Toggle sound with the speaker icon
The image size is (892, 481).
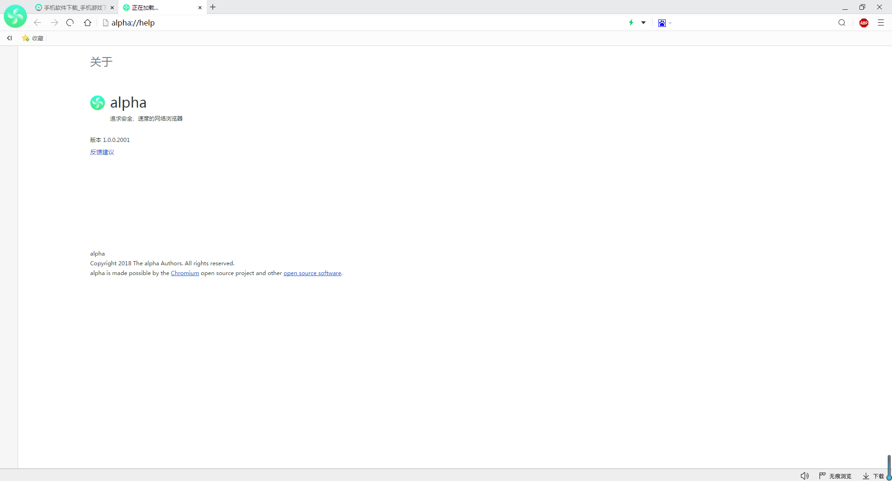point(805,476)
